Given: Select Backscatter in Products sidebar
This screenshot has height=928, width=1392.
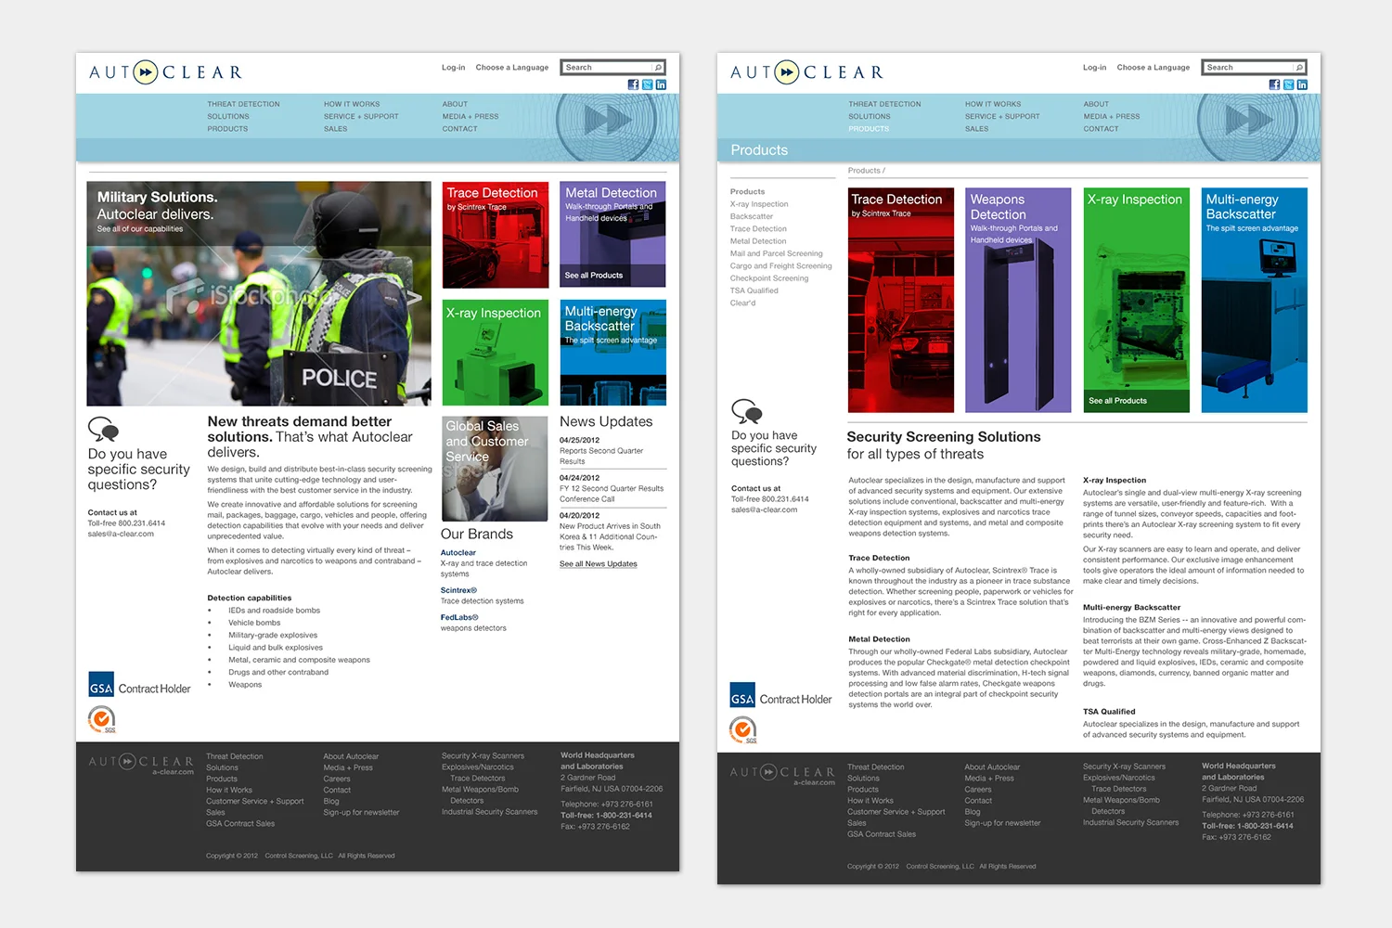Looking at the screenshot, I should (752, 216).
